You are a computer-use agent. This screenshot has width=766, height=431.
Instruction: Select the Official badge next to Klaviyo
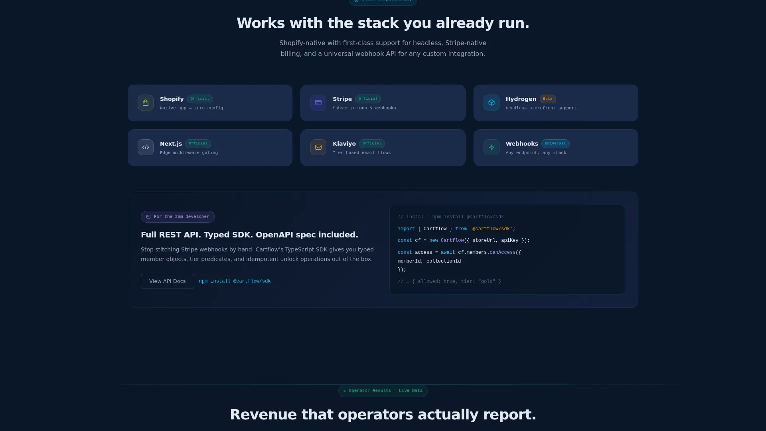[372, 144]
